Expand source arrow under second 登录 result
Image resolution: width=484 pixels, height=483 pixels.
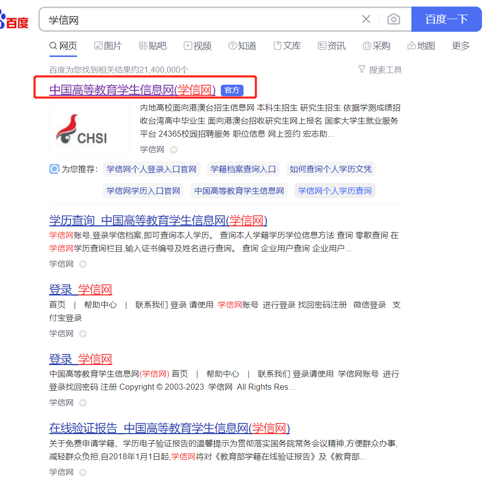tap(83, 403)
